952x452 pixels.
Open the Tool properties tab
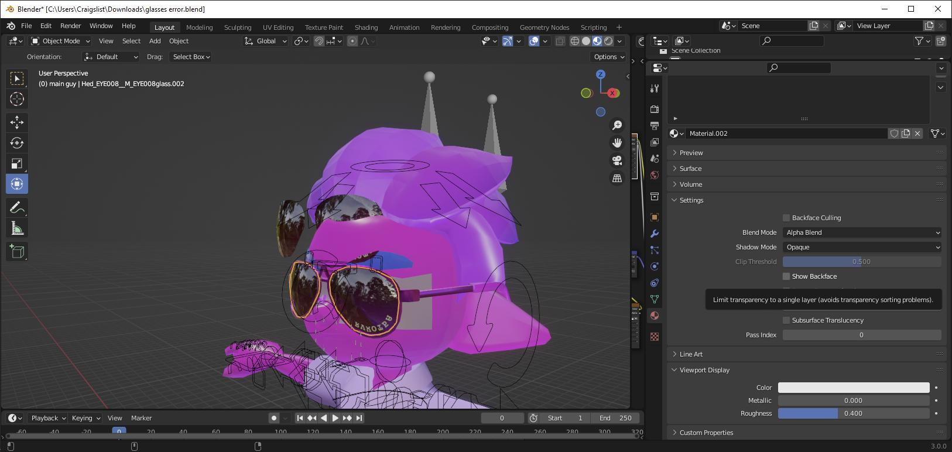click(x=655, y=88)
